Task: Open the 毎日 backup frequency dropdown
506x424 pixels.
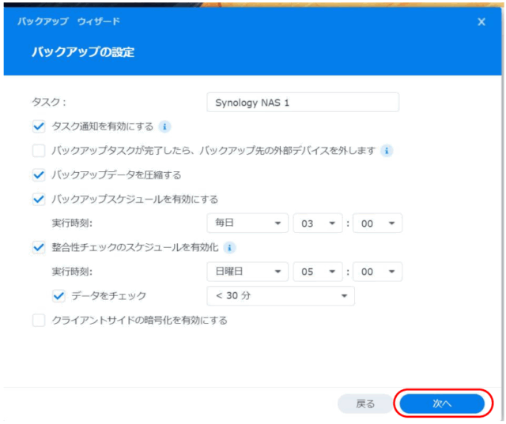Action: coord(247,223)
